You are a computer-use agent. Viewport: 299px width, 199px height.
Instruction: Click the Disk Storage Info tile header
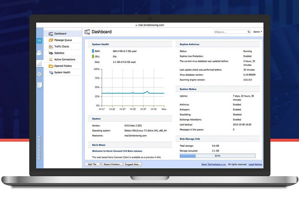tap(218, 139)
